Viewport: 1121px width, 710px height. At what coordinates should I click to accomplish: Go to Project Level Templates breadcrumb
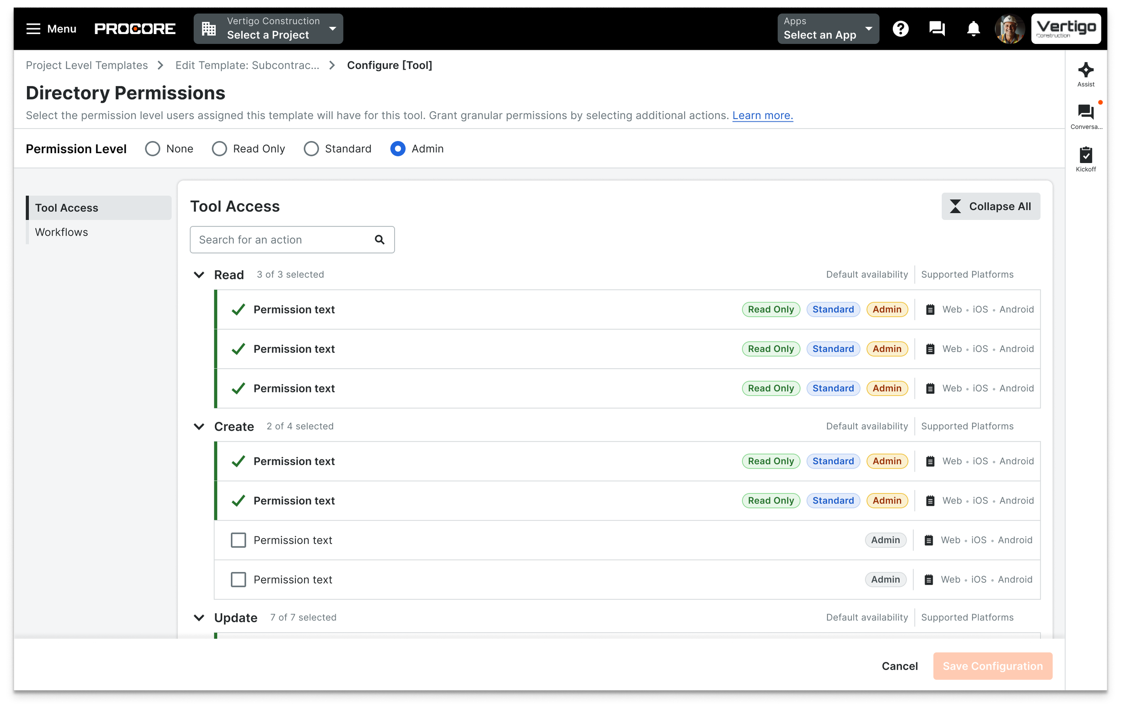click(87, 65)
